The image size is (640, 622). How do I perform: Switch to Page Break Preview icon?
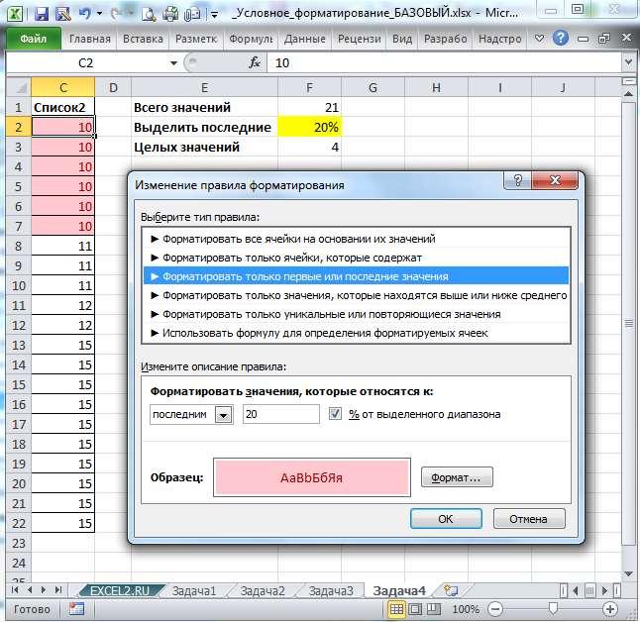click(x=434, y=609)
